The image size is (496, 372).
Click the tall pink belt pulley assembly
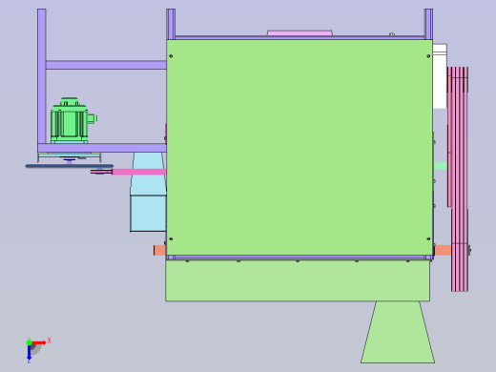[459, 178]
